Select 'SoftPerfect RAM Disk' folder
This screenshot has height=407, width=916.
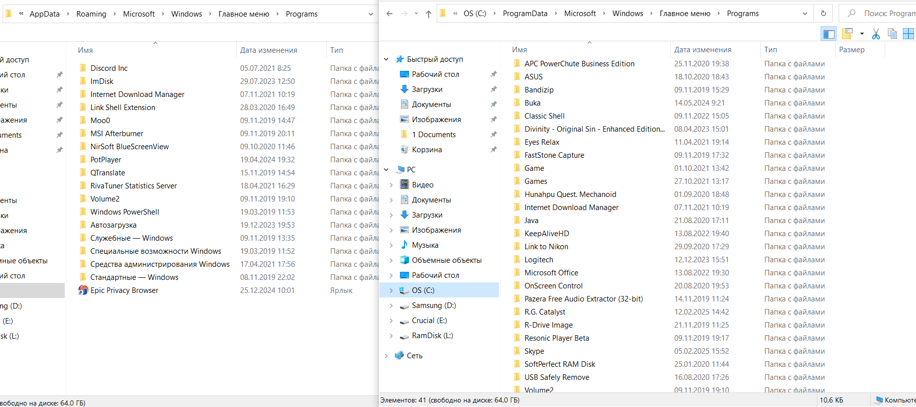(560, 364)
